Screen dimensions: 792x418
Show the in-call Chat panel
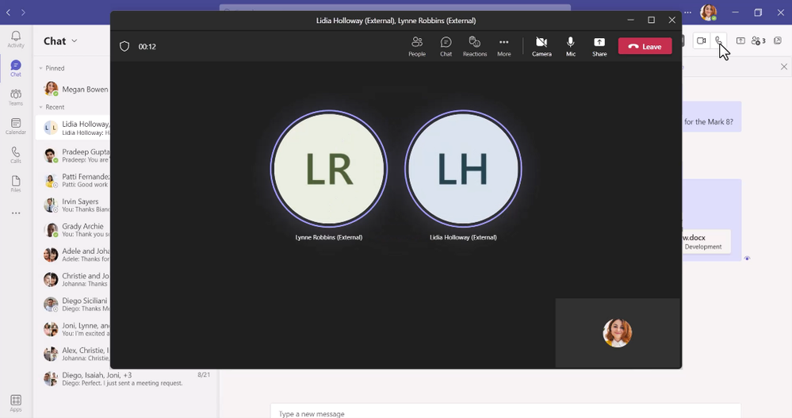446,47
